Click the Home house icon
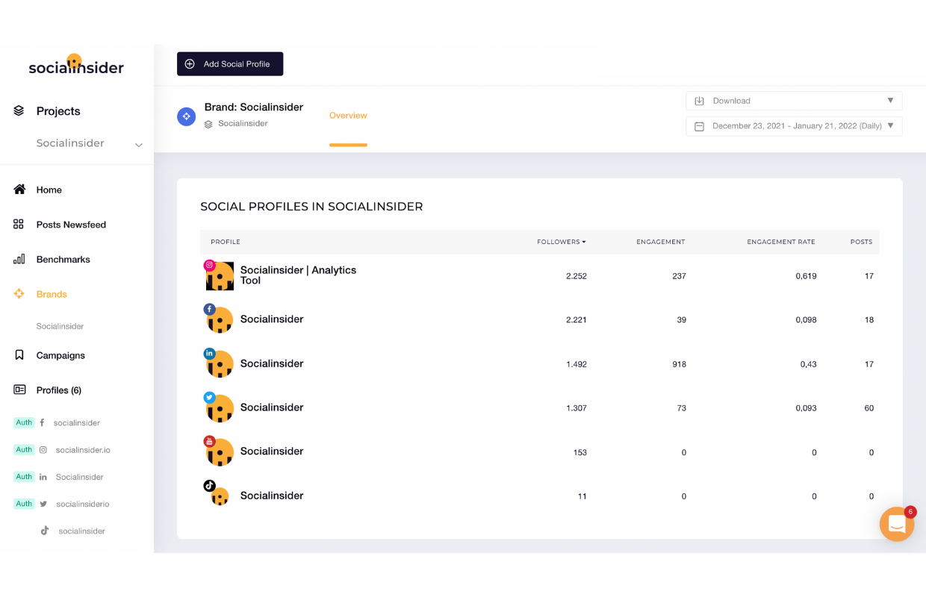The width and height of the screenshot is (926, 597). pyautogui.click(x=19, y=190)
